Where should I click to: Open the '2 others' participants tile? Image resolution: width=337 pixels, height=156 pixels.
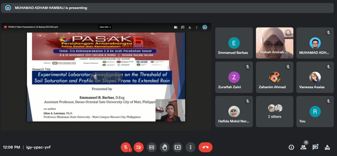[274, 112]
